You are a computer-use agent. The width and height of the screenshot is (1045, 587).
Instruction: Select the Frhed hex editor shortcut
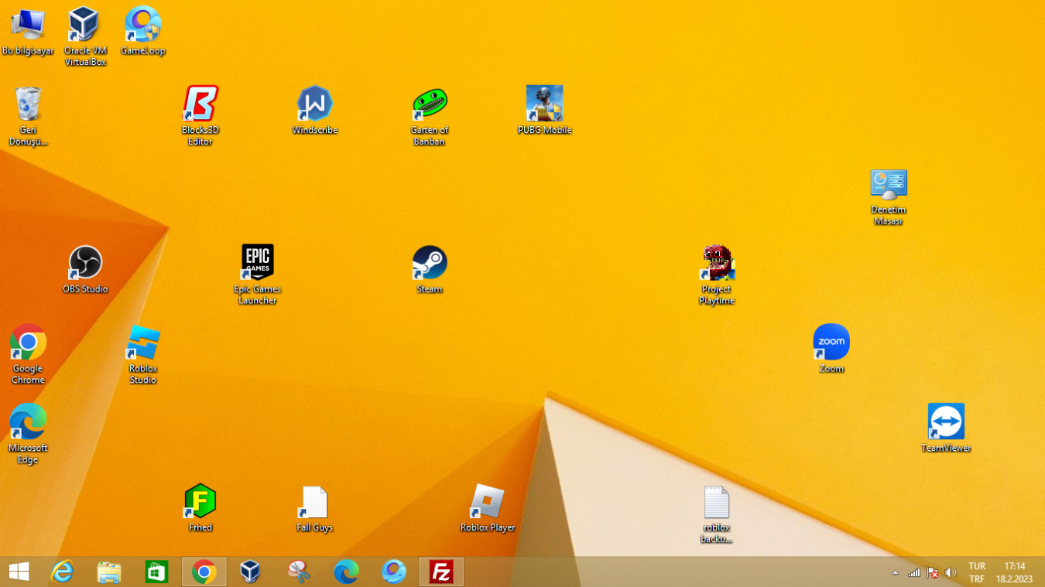[200, 508]
